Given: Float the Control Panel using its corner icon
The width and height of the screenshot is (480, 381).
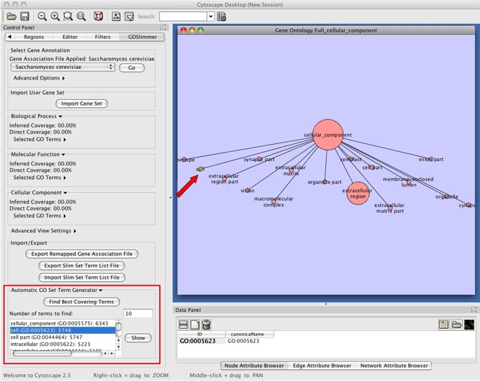Looking at the screenshot, I should (x=163, y=27).
